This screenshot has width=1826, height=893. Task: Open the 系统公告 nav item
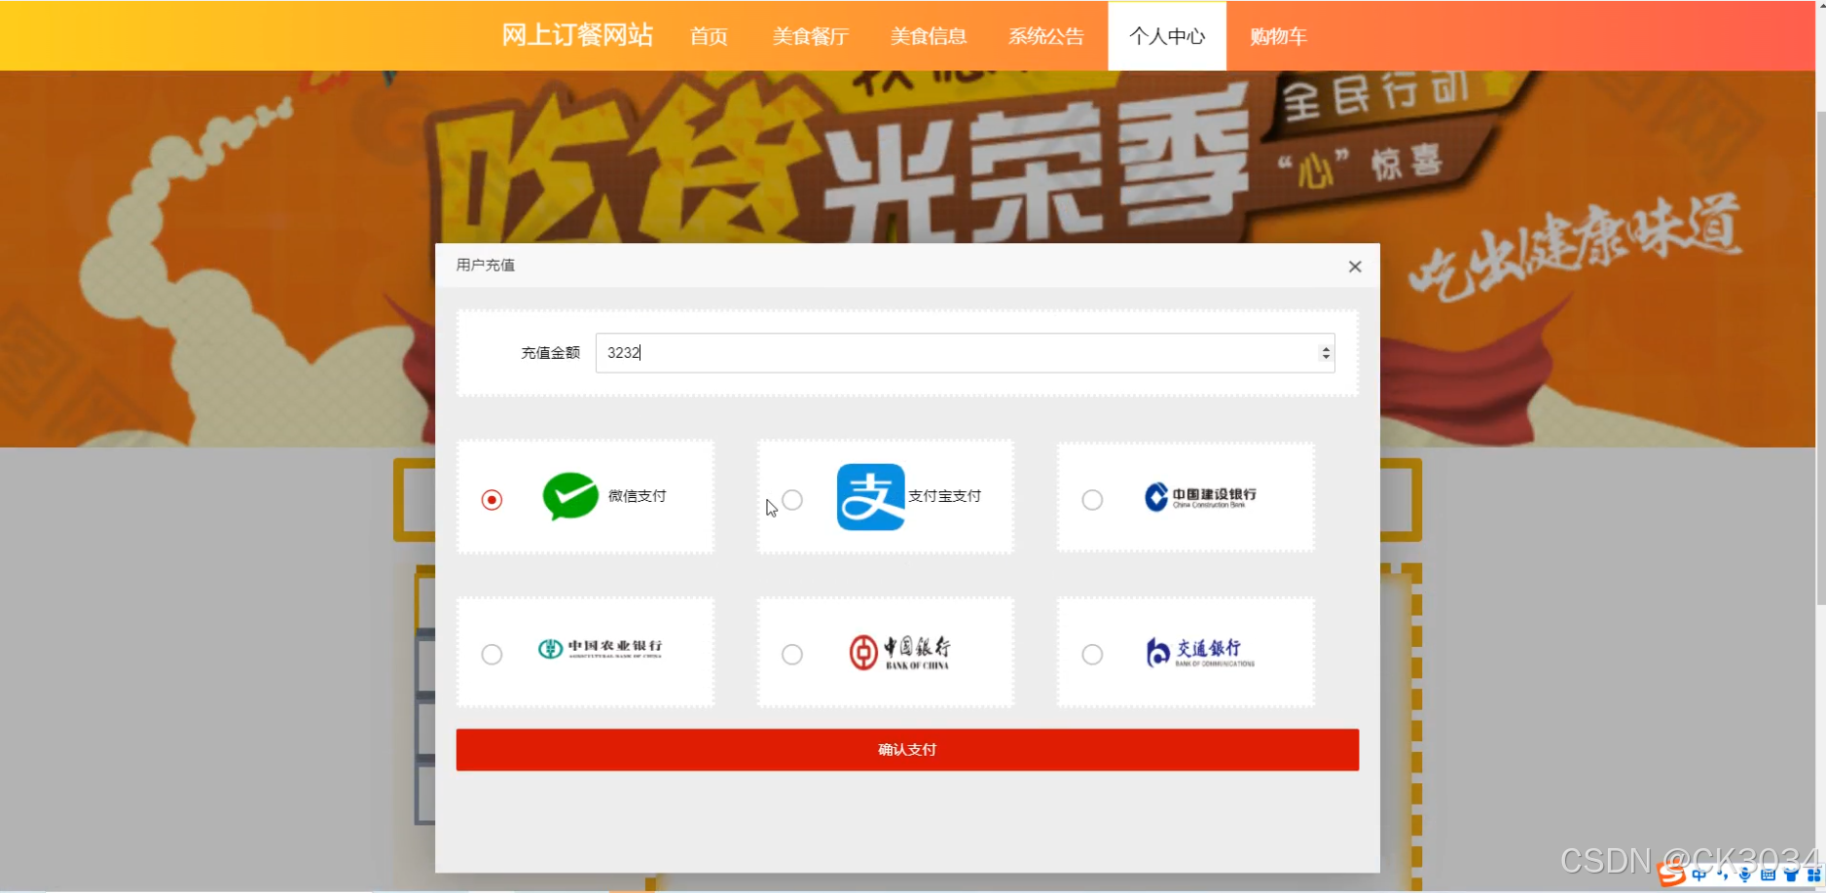pyautogui.click(x=1046, y=36)
